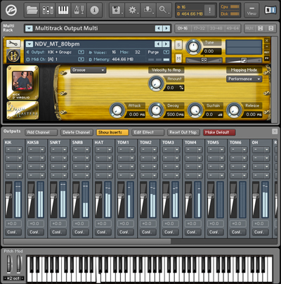The image size is (281, 284).
Task: Open the Output KIK routing dropdown
Action: click(81, 52)
